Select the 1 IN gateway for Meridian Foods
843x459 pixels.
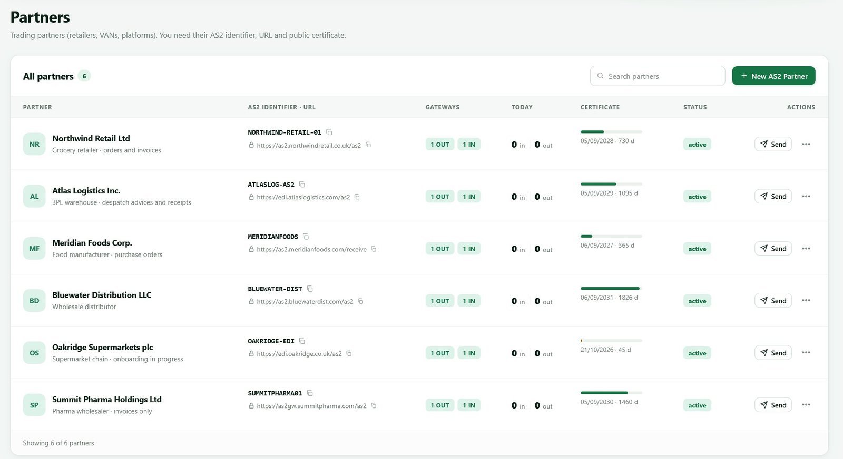tap(469, 249)
